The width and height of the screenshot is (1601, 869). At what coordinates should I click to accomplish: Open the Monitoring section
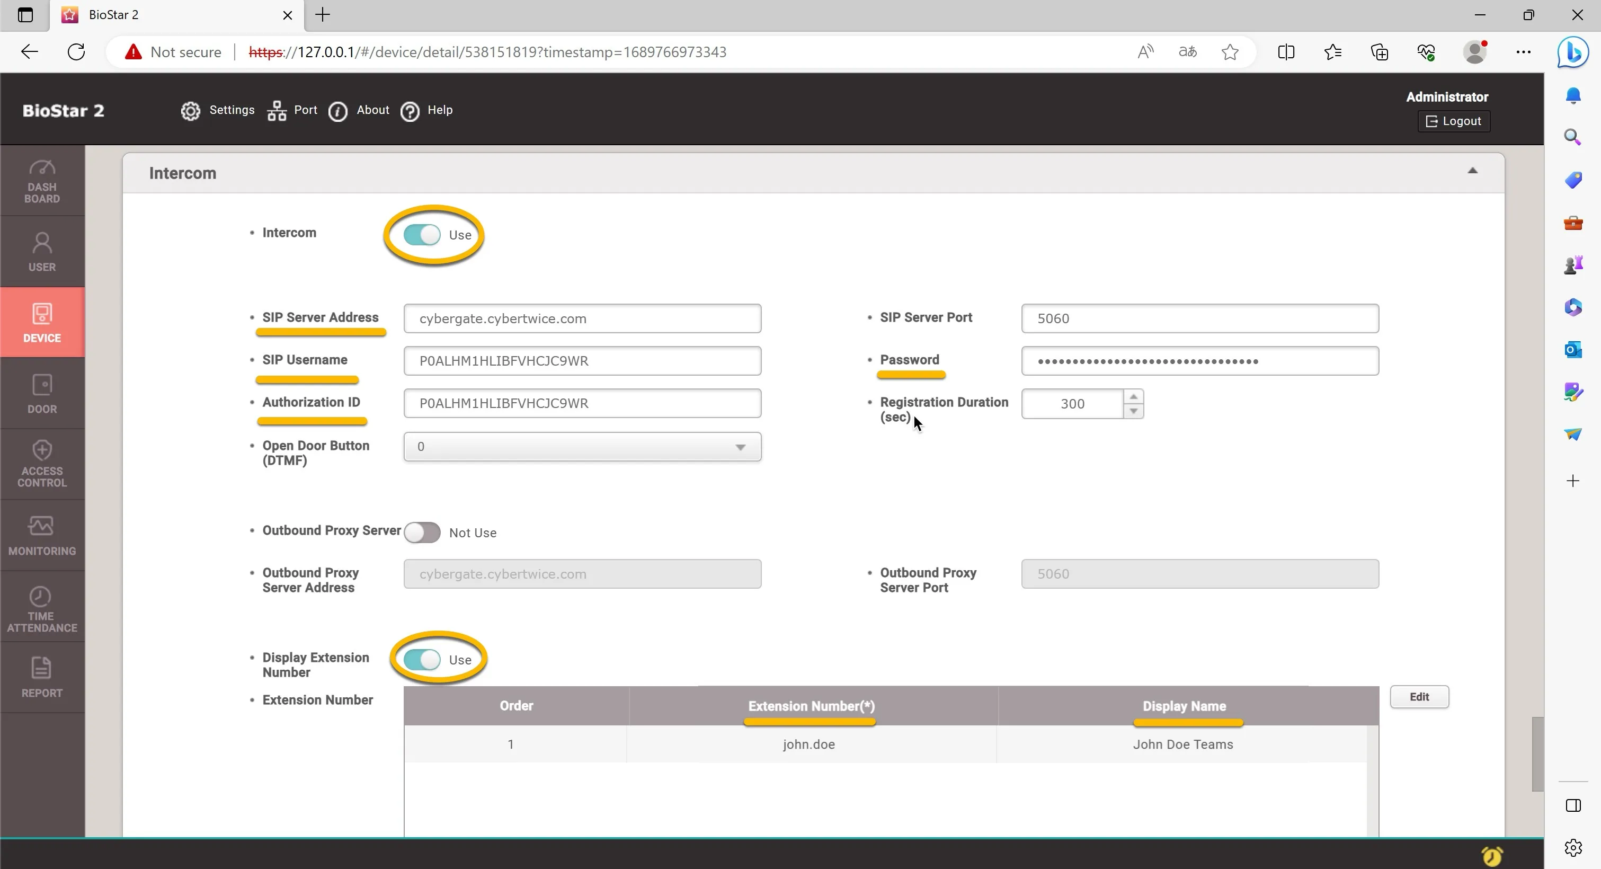[x=42, y=536]
